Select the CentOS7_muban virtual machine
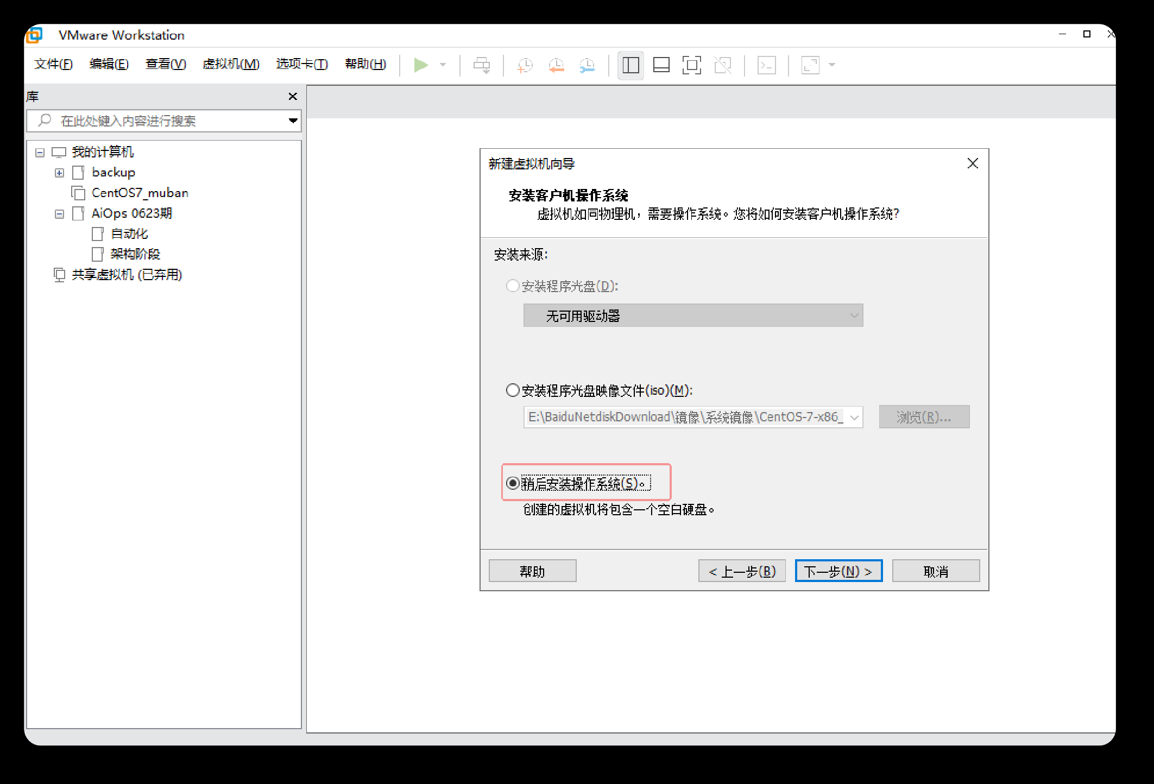The image size is (1154, 784). (140, 193)
